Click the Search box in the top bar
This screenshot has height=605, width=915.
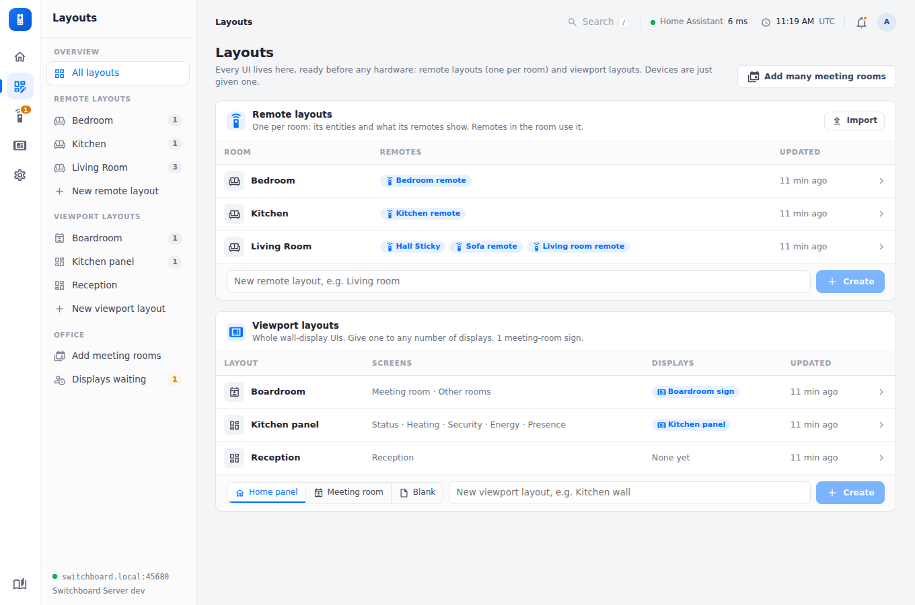coord(598,22)
